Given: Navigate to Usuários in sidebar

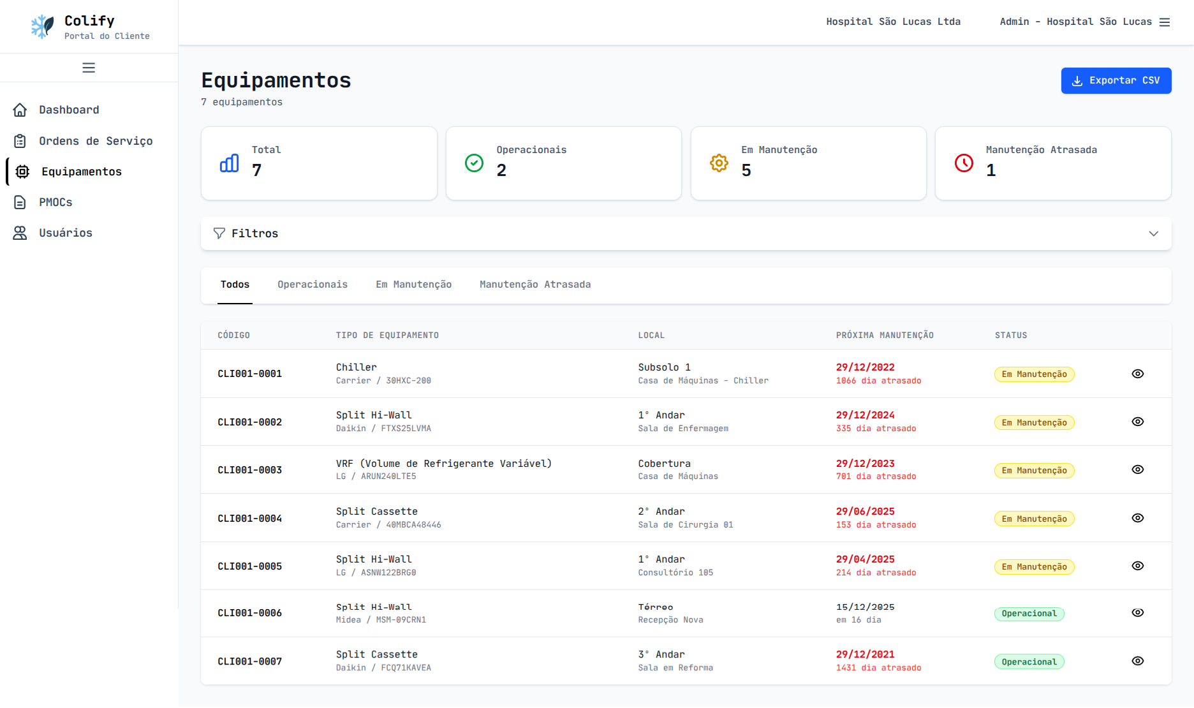Looking at the screenshot, I should click(66, 233).
